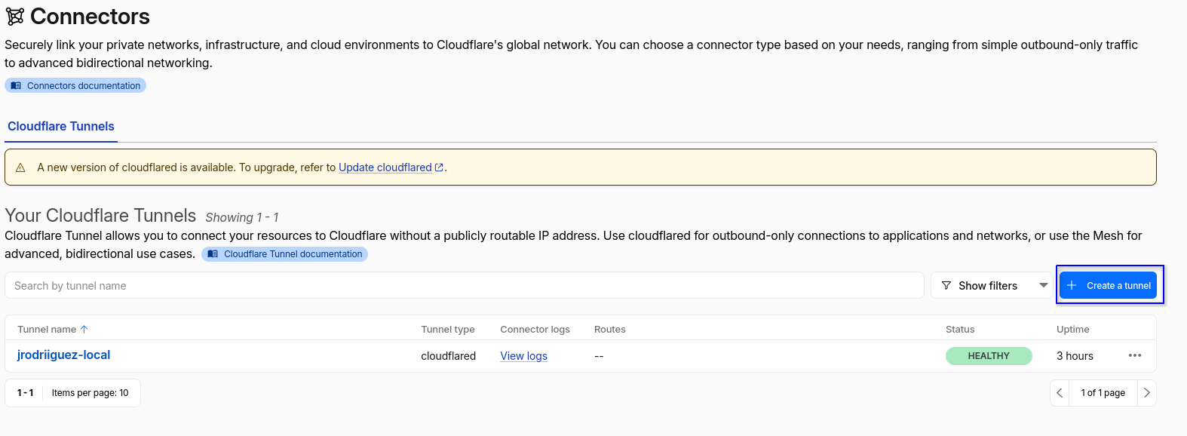Open the Cloudflare Tunnel documentation badge

284,254
